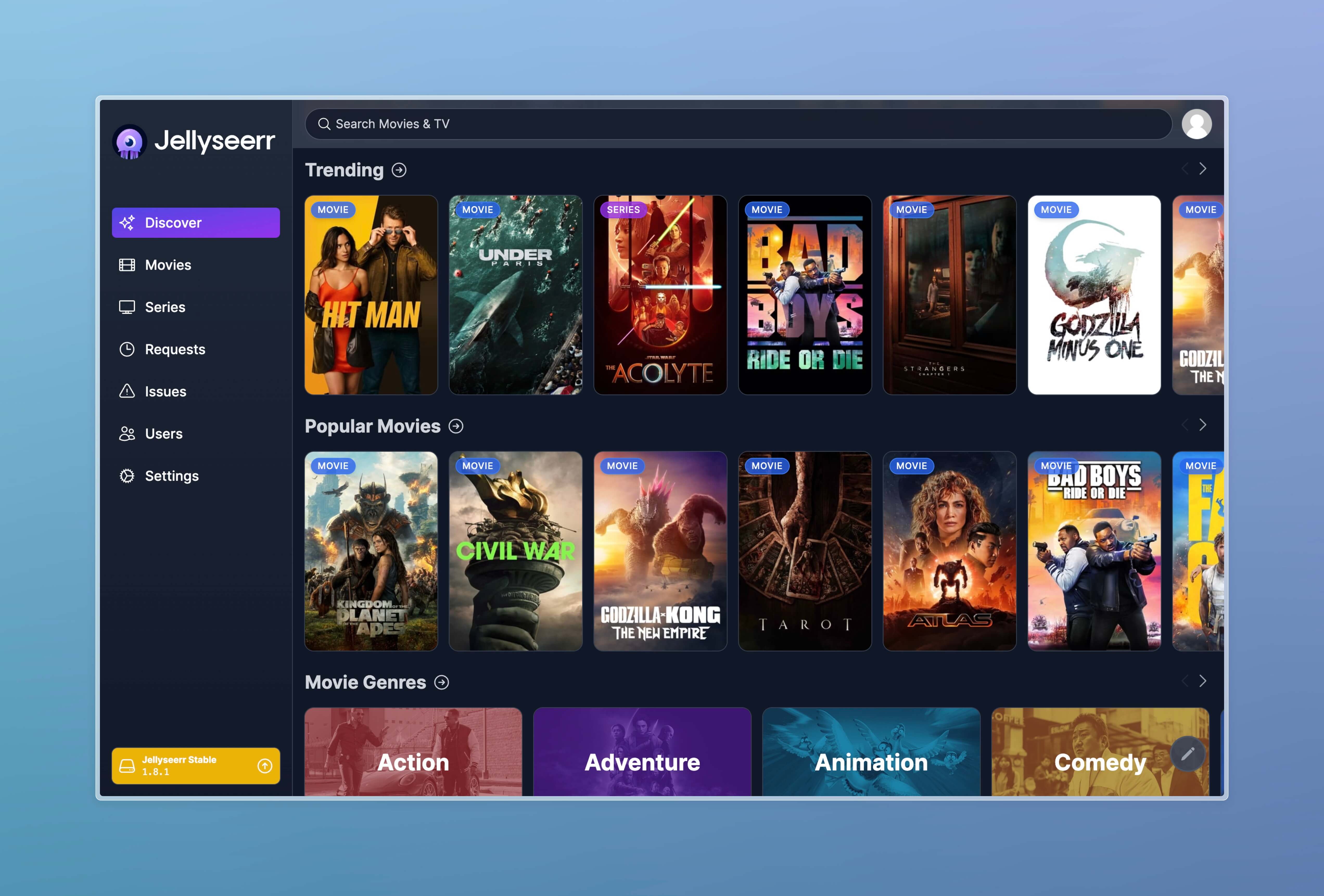Open The Acolyte series poster
1324x896 pixels.
(x=660, y=295)
